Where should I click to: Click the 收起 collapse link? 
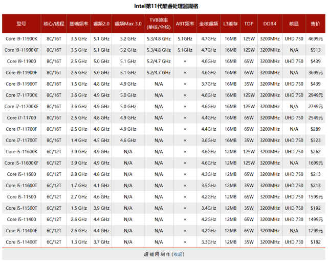[178, 254]
